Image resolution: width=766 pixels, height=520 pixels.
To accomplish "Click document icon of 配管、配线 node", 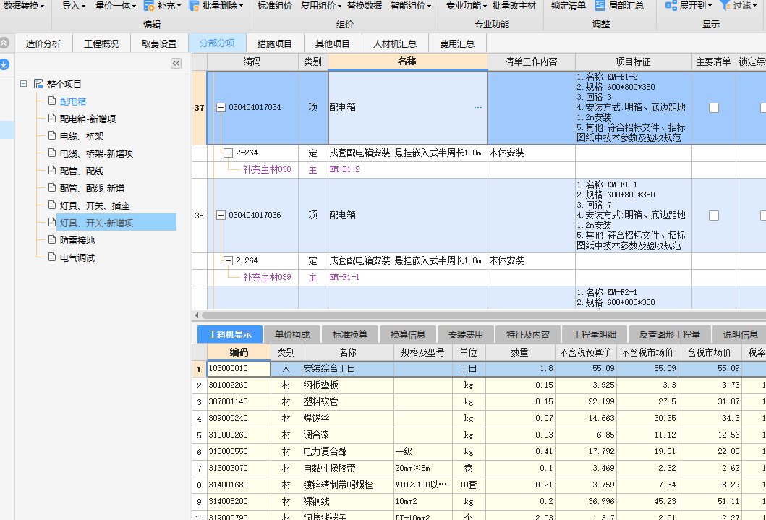I will pos(52,171).
